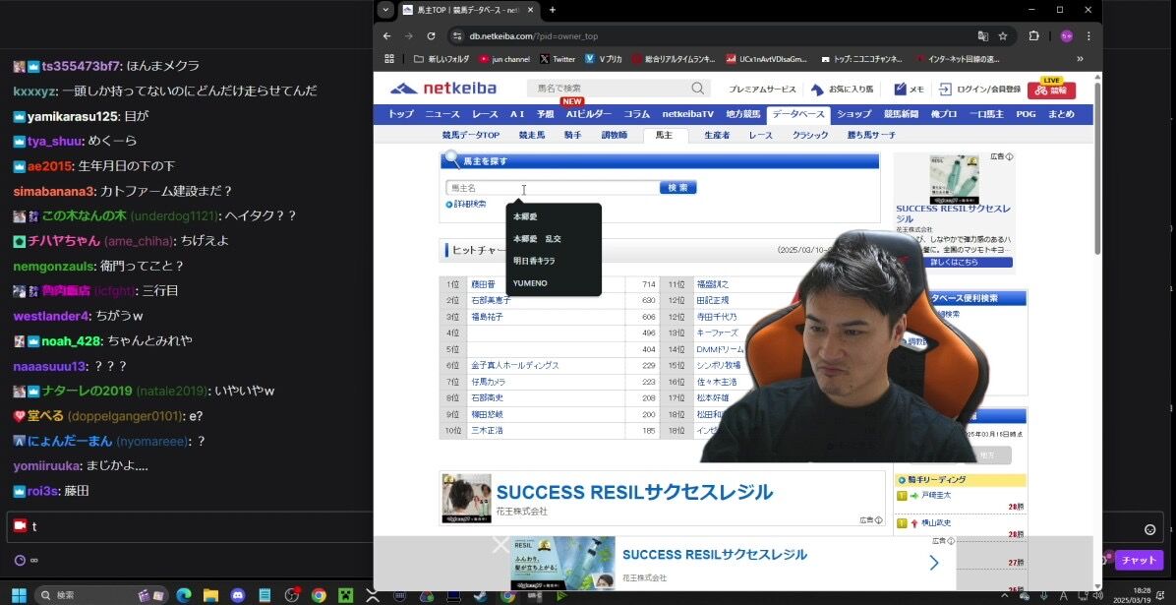This screenshot has width=1176, height=605.
Task: Open Steam from the taskbar
Action: click(481, 596)
